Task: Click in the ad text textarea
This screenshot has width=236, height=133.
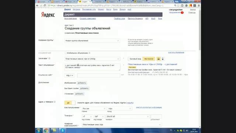Action: click(93, 67)
